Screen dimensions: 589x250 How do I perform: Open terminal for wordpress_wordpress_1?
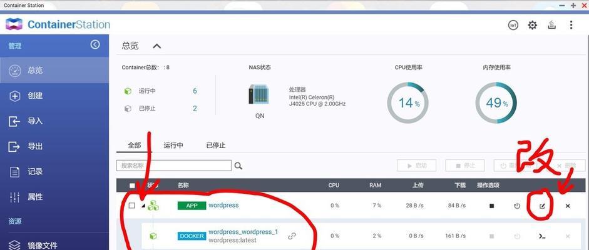coord(542,236)
